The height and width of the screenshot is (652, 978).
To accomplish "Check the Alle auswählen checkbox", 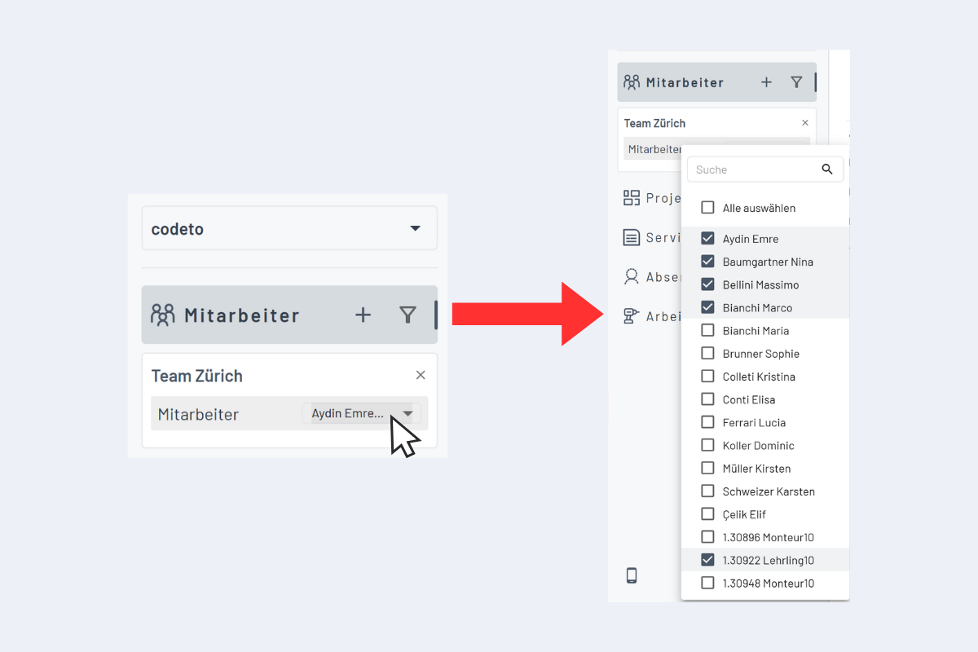I will point(707,208).
